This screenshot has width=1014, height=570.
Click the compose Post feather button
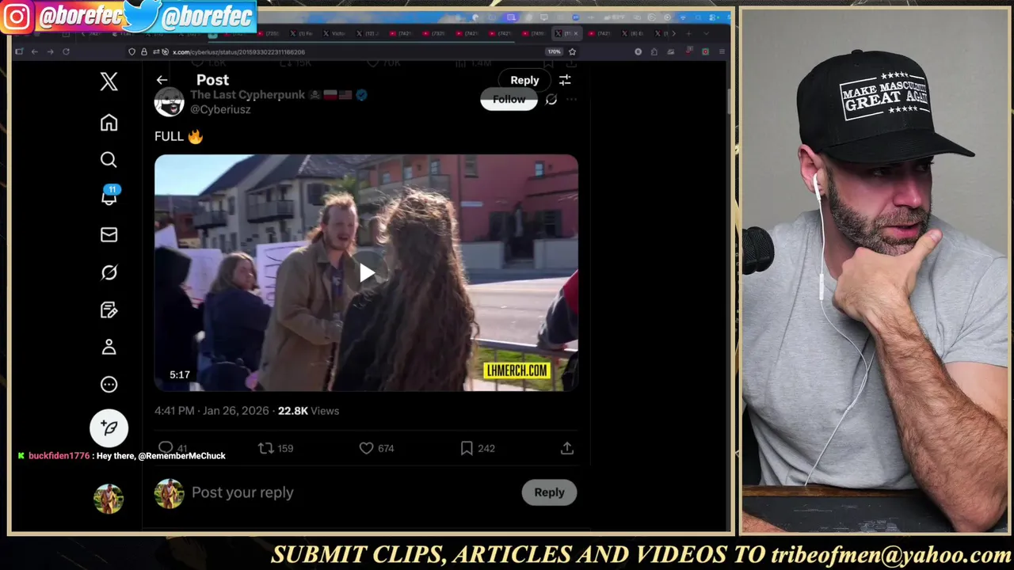point(109,428)
